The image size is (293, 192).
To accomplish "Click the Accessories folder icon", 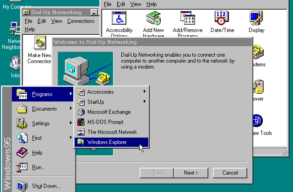I will click(x=81, y=92).
